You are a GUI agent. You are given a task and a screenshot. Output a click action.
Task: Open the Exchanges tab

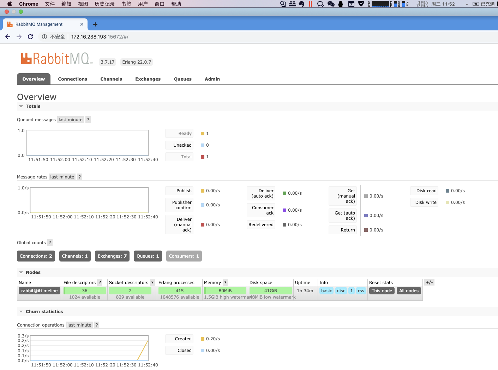tap(148, 79)
